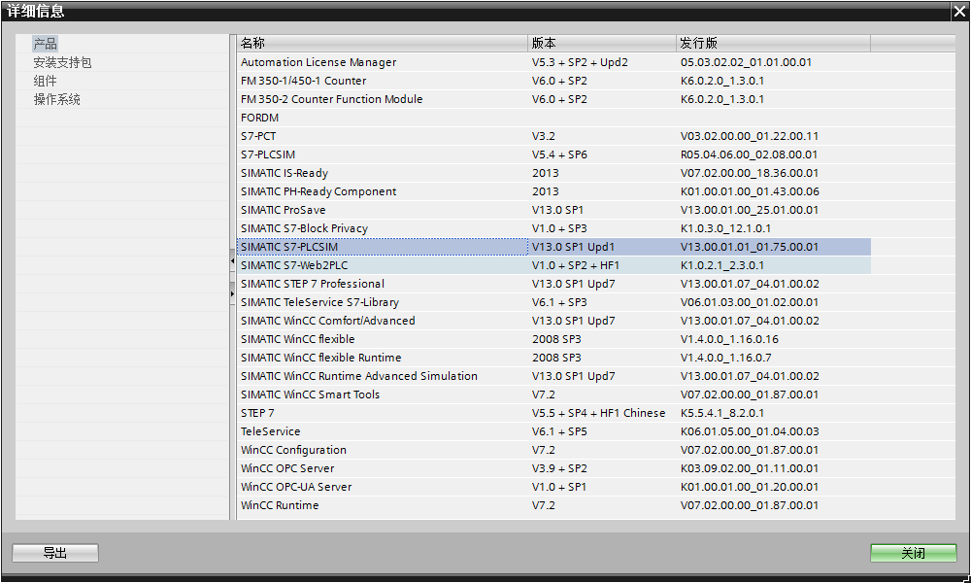Select the SIMATIC ProSave row
This screenshot has height=583, width=971.
point(553,210)
